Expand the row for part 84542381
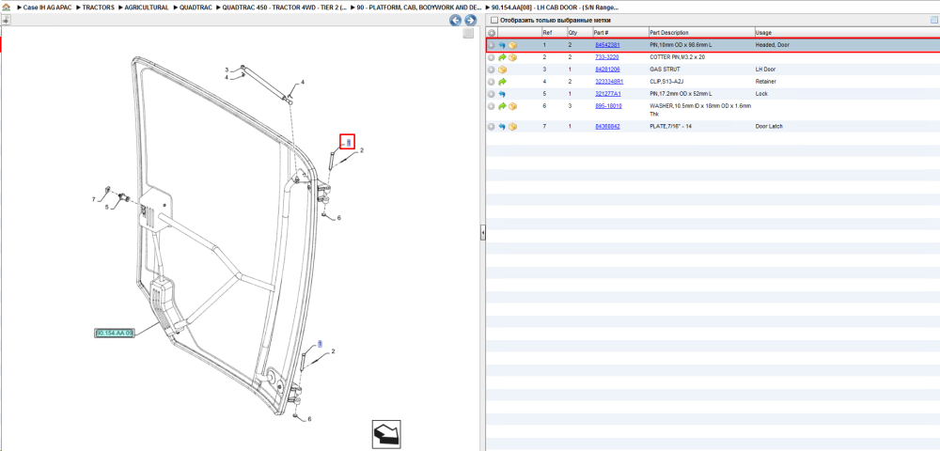This screenshot has width=940, height=451. tap(492, 45)
